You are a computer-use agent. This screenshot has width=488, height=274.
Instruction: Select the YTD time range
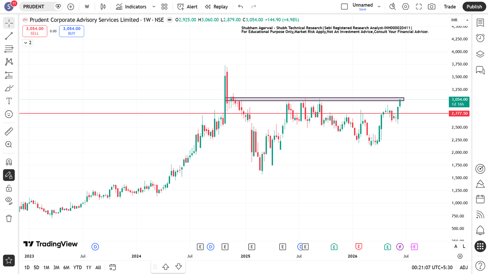pos(78,267)
